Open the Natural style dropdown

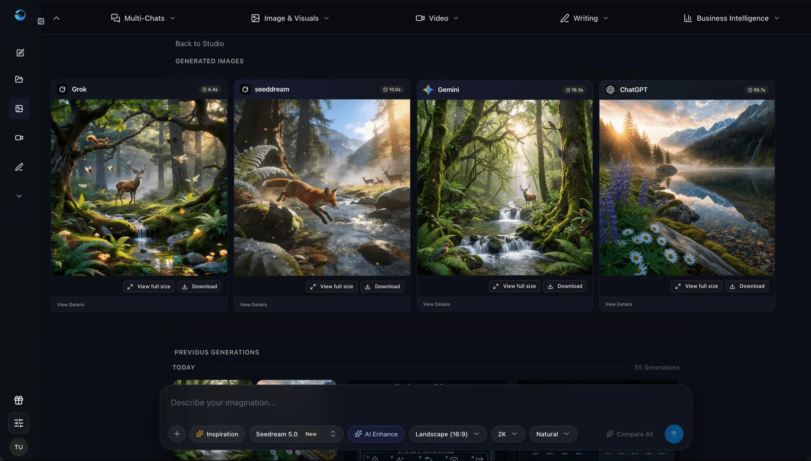click(x=553, y=434)
